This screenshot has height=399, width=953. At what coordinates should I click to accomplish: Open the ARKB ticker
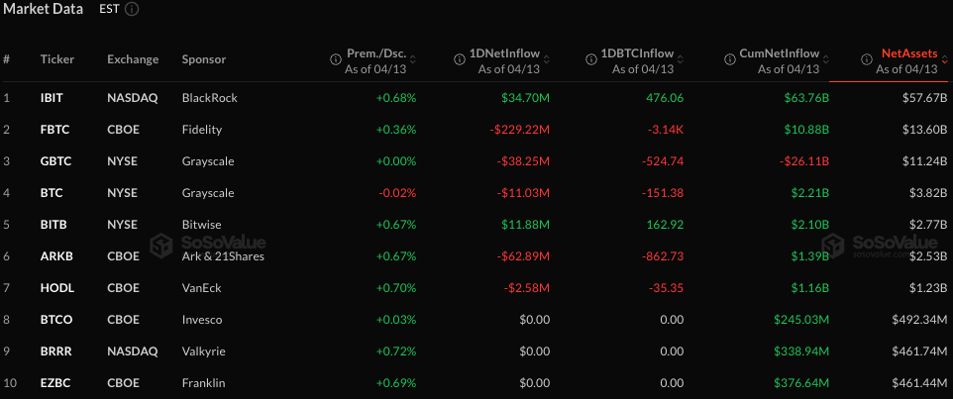56,256
